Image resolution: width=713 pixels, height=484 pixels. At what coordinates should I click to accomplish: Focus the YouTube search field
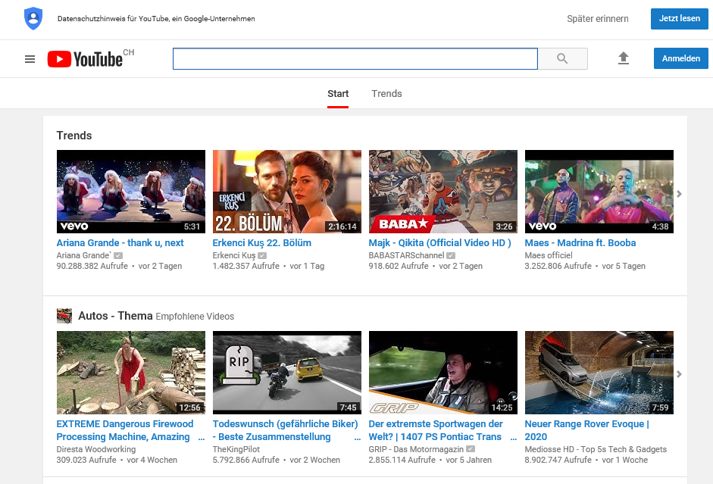coord(355,58)
